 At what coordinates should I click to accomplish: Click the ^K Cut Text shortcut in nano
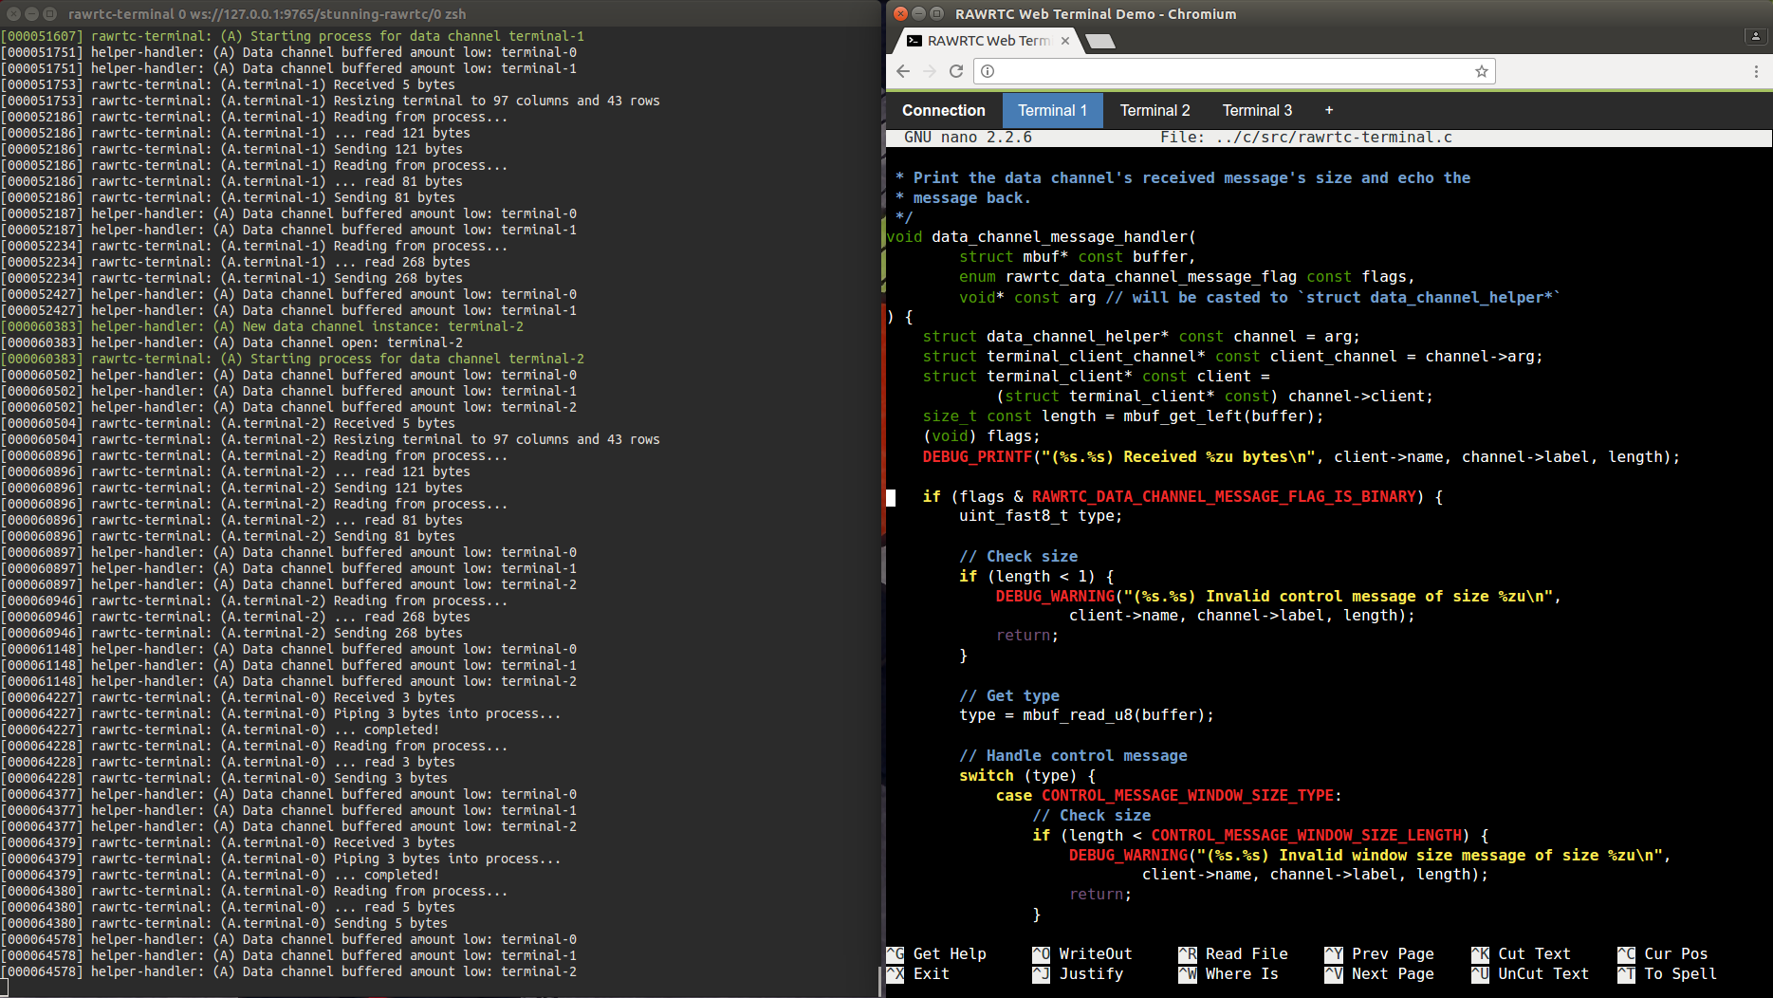point(1521,953)
